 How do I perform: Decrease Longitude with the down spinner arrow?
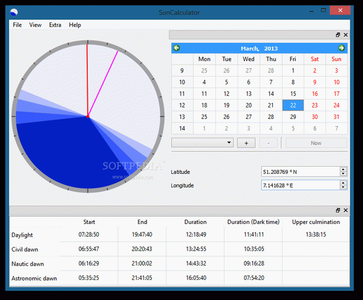click(343, 187)
